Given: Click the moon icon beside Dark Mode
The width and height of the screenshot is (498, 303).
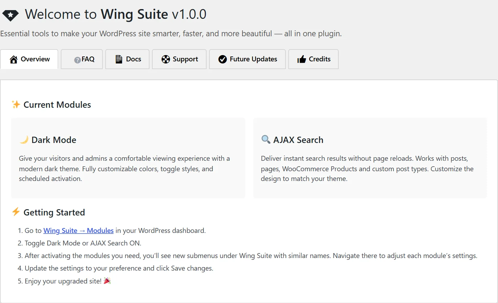Looking at the screenshot, I should click(x=24, y=140).
